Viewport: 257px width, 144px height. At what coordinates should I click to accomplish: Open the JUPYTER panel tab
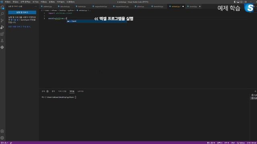pos(80,91)
